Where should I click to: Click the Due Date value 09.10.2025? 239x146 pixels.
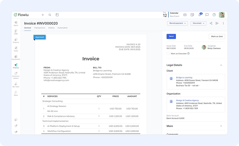click(189, 48)
